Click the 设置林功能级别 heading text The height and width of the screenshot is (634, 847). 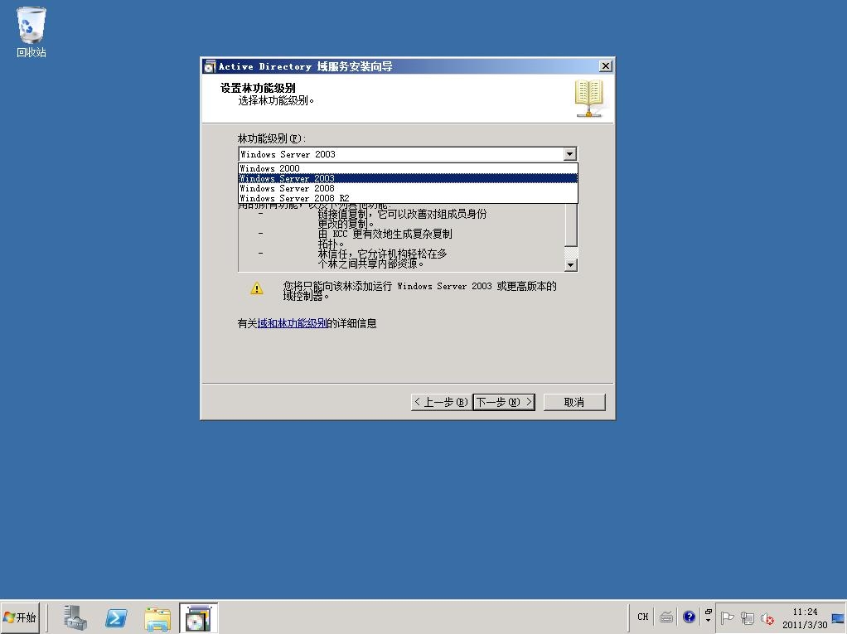(x=258, y=88)
